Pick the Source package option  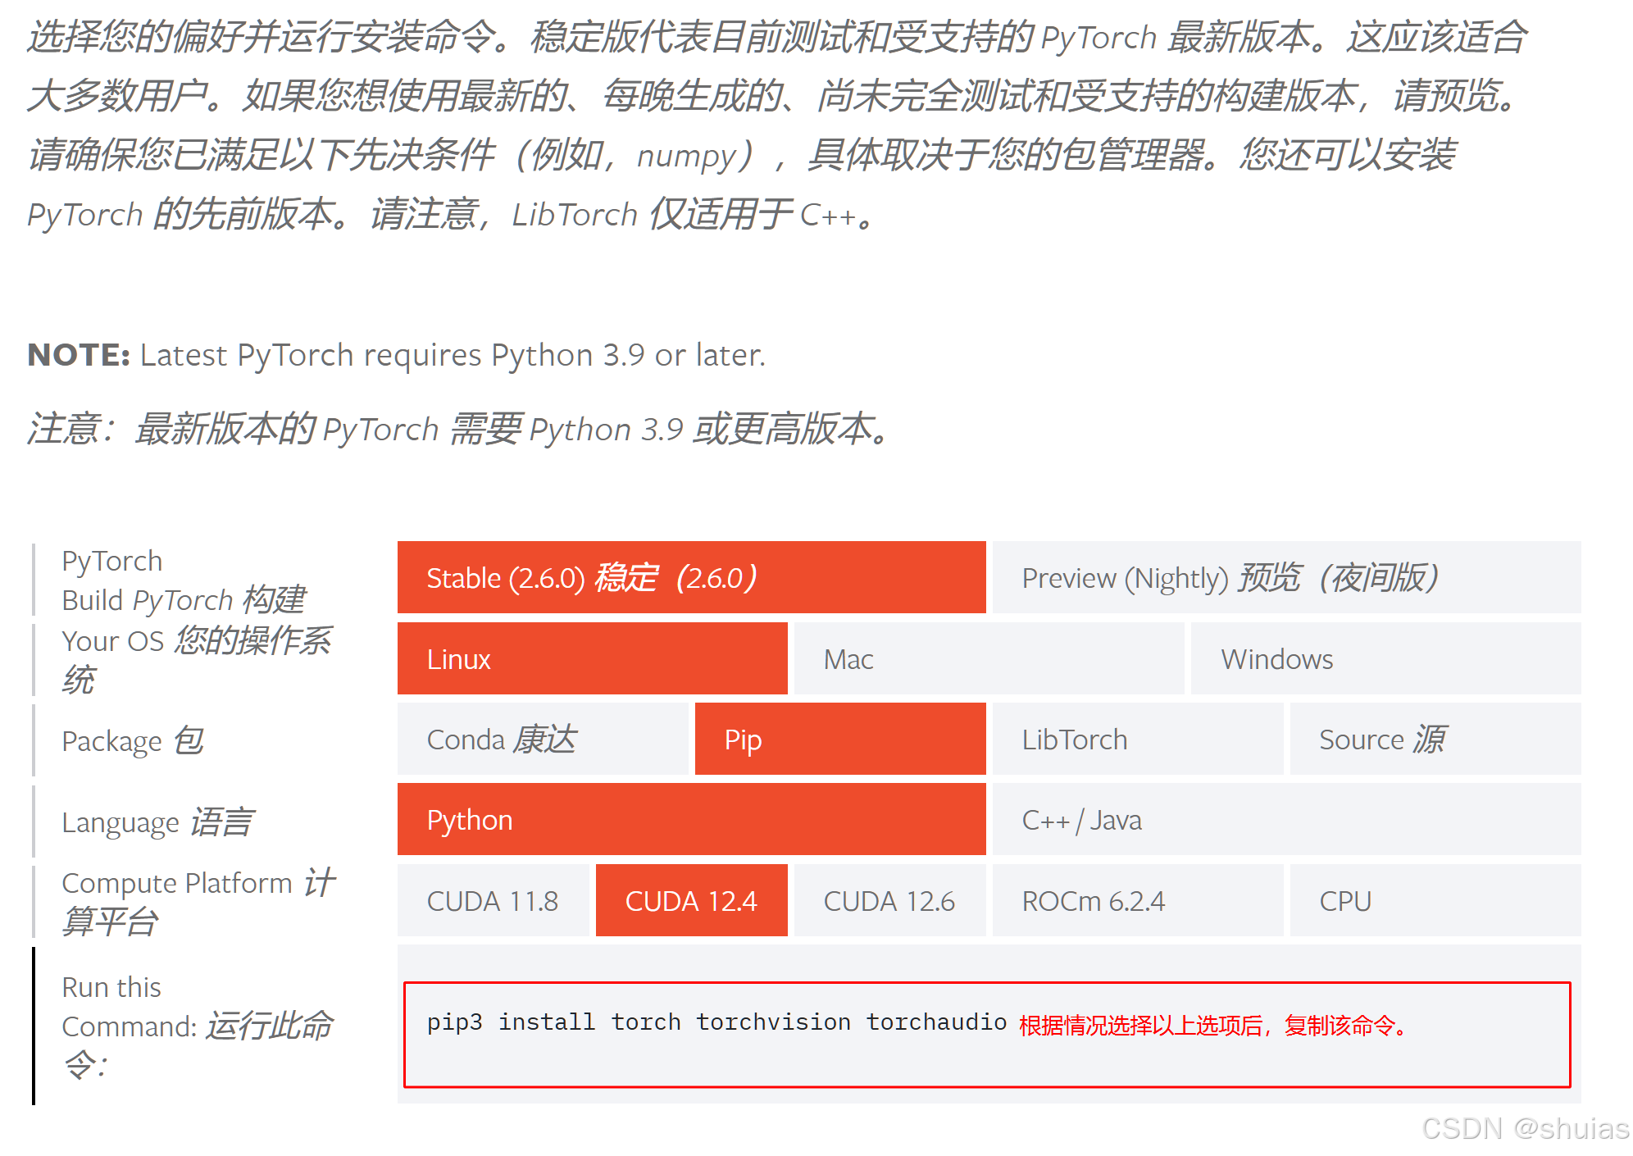(x=1435, y=739)
